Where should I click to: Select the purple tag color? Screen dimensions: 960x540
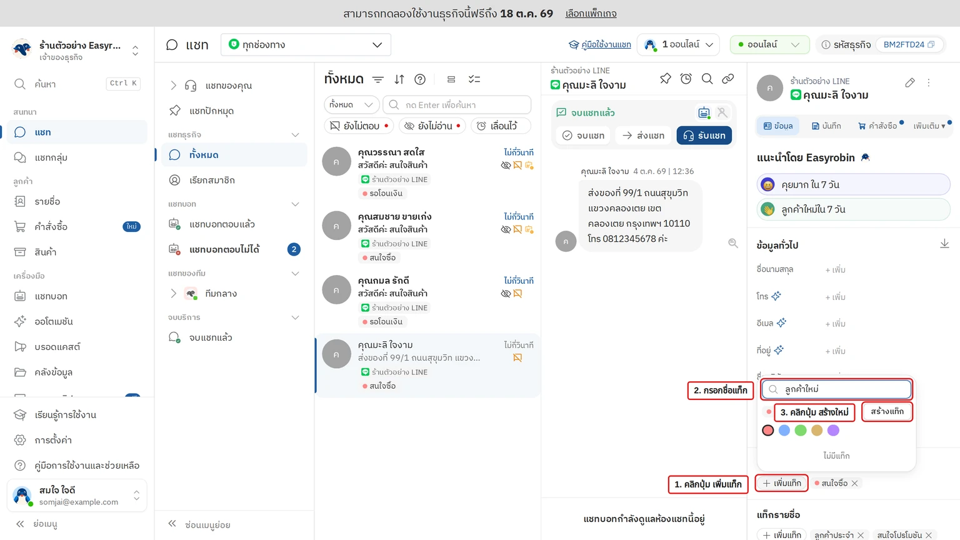coord(833,431)
